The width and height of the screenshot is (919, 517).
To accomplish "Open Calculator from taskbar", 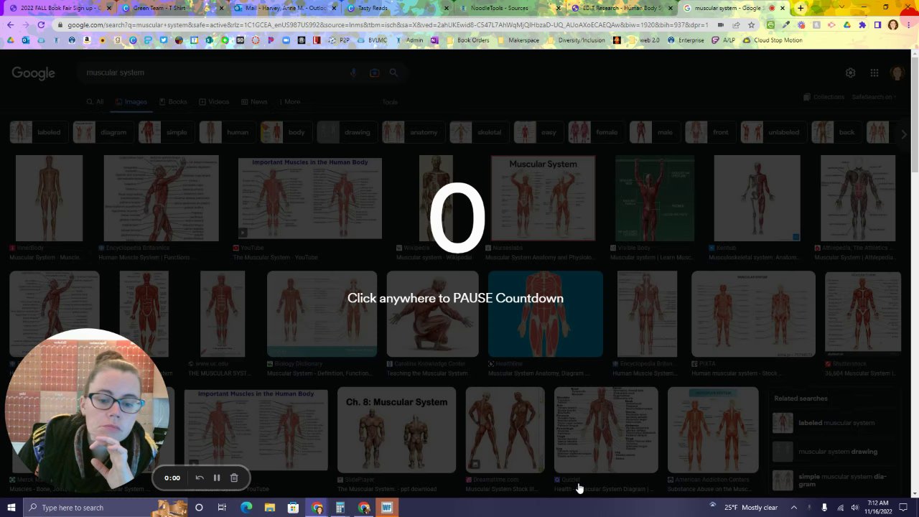I will coord(340,508).
